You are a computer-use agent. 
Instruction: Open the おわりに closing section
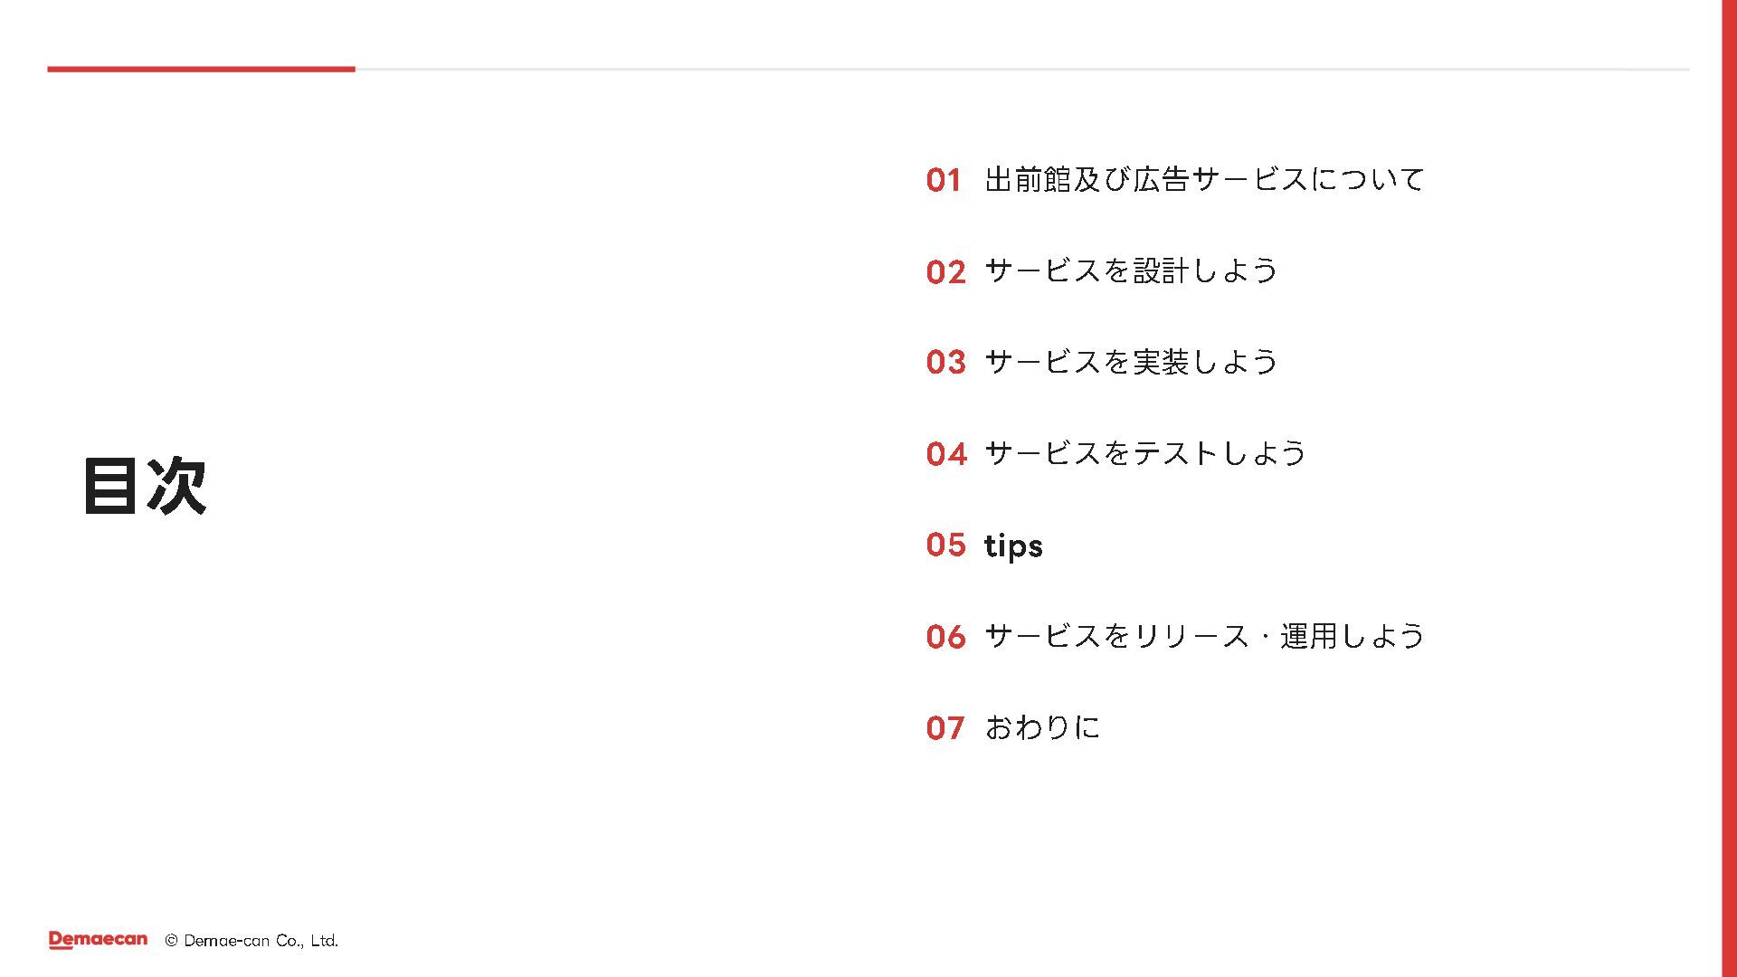click(x=1042, y=727)
